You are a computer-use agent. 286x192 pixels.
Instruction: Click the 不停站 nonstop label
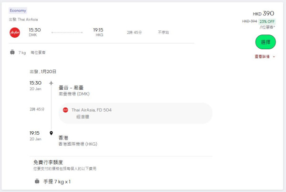[x=163, y=32]
